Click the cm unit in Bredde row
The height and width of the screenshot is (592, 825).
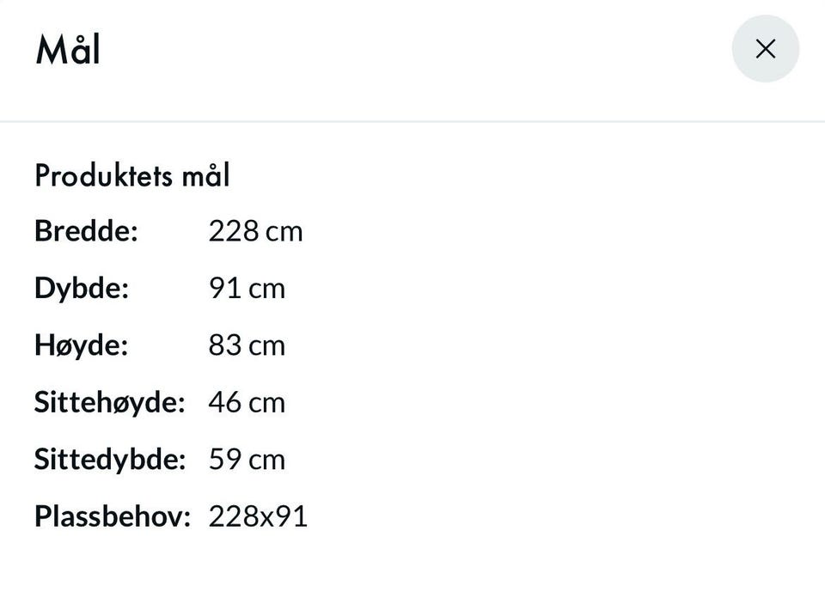tap(284, 233)
